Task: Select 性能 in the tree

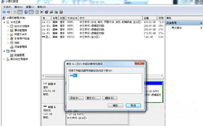Action: click(x=17, y=43)
